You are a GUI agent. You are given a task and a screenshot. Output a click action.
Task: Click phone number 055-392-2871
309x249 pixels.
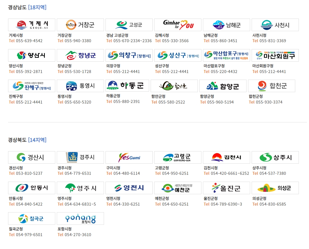[x=29, y=72]
